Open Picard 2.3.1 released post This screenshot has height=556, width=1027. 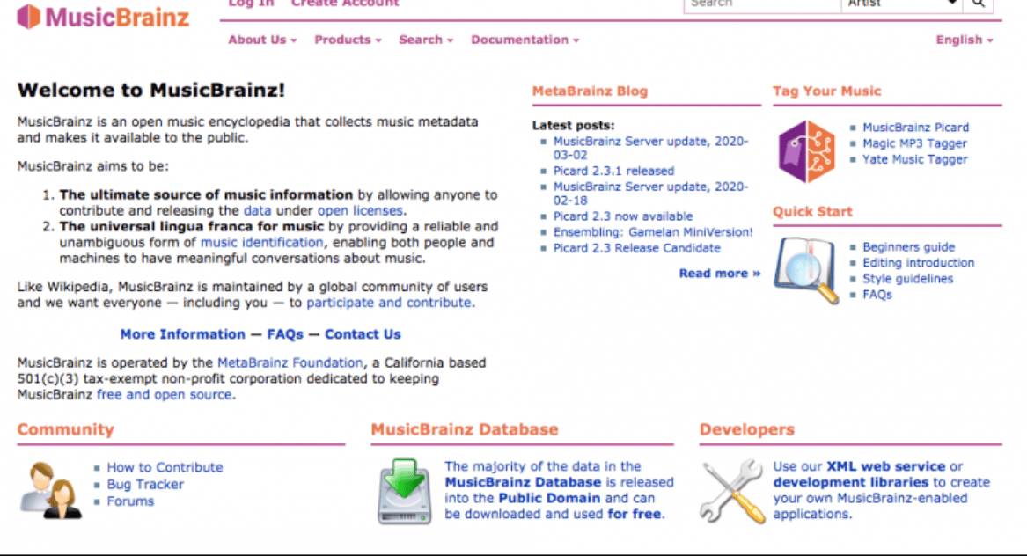pyautogui.click(x=613, y=171)
